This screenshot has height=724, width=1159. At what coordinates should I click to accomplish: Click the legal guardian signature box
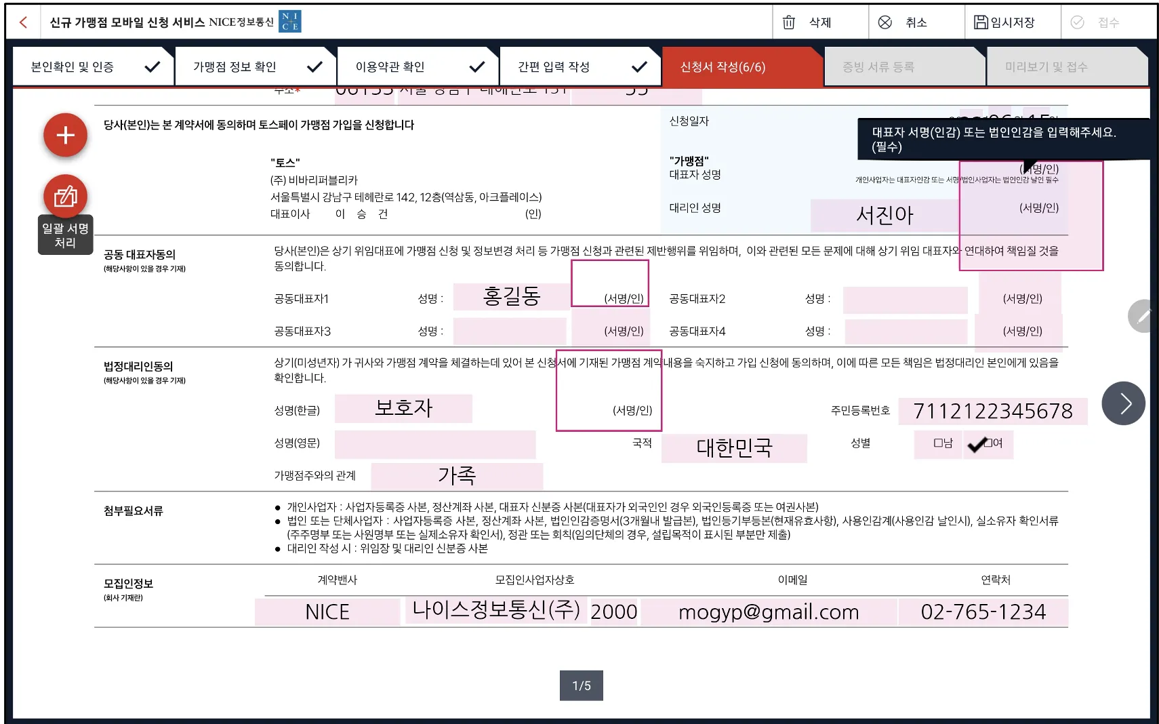pyautogui.click(x=609, y=390)
